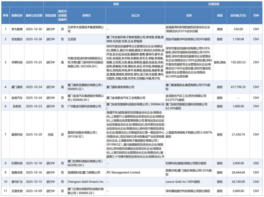Click the 获得方 column header
264x197 pixels.
86,16
